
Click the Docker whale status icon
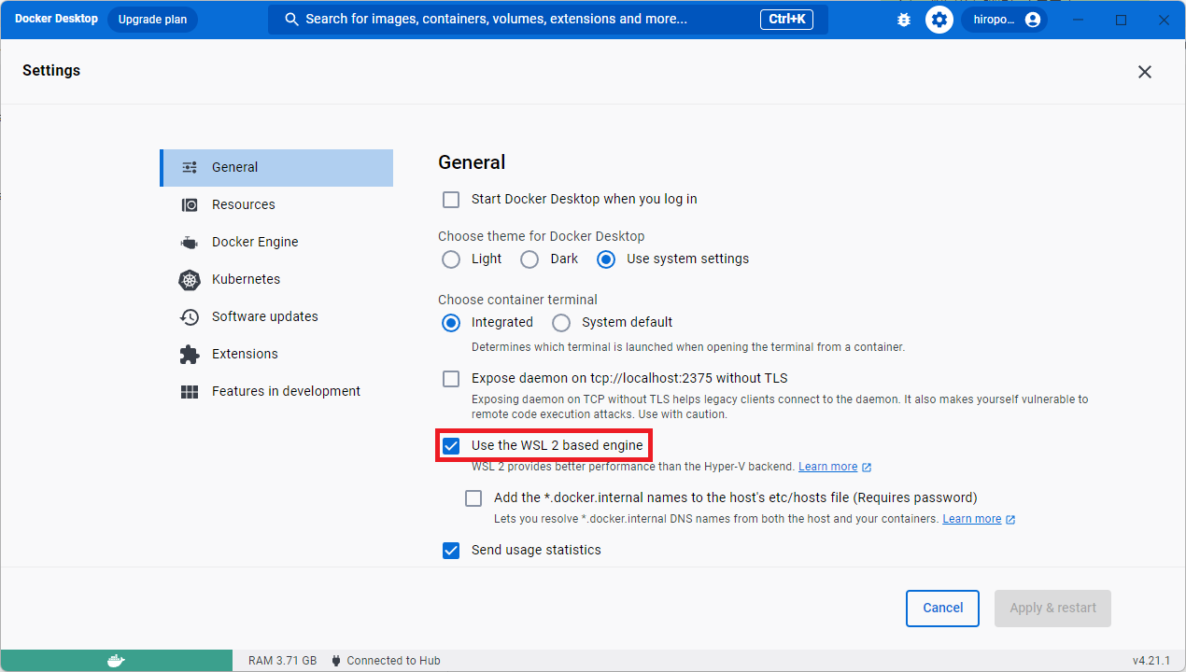[116, 661]
